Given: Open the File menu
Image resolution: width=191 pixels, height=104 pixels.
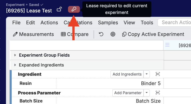Looking at the screenshot, I should [x=16, y=23].
